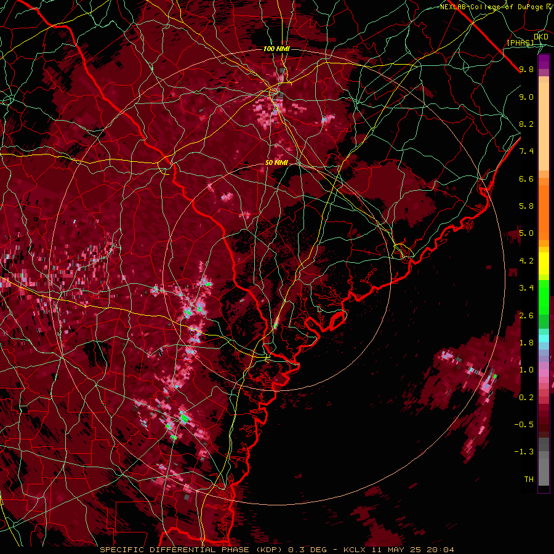Click the -1.3 value on color scale
This screenshot has height=554, width=554.
coord(524,452)
